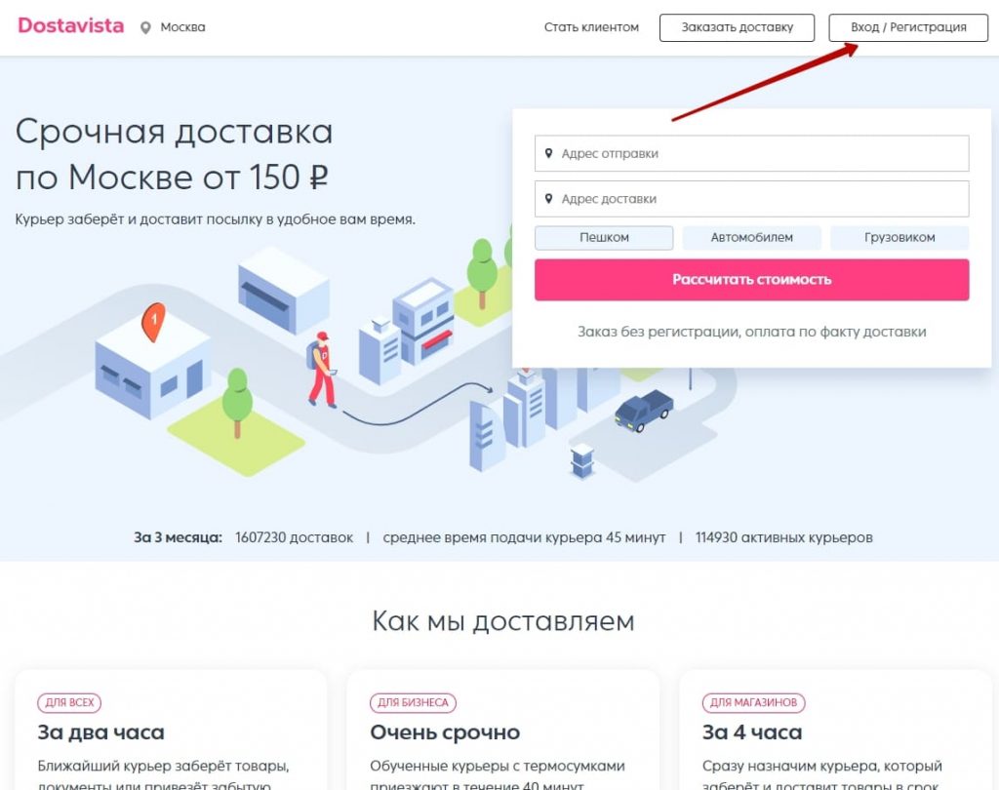The width and height of the screenshot is (999, 790).
Task: Click the location pin icon next to Москва
Action: point(146,27)
